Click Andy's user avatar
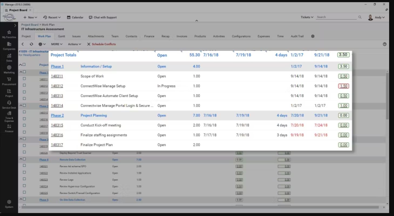The width and height of the screenshot is (394, 216). [x=371, y=17]
